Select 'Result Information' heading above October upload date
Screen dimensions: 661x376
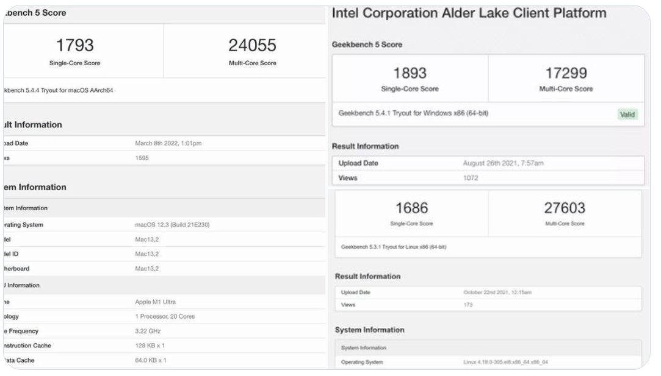[x=367, y=277]
